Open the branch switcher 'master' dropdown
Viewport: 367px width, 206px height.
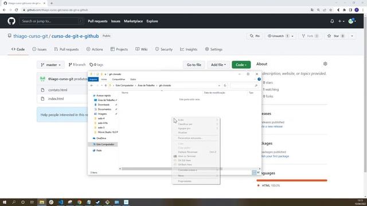coord(51,65)
